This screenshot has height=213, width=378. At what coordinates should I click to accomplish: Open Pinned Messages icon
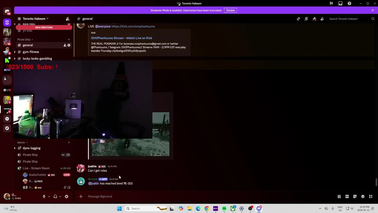click(x=314, y=19)
